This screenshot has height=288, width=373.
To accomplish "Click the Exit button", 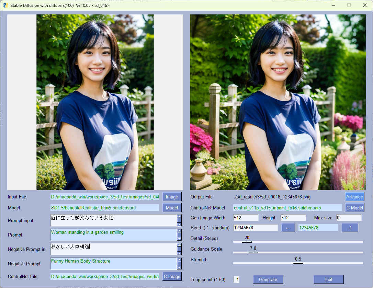I will point(328,279).
